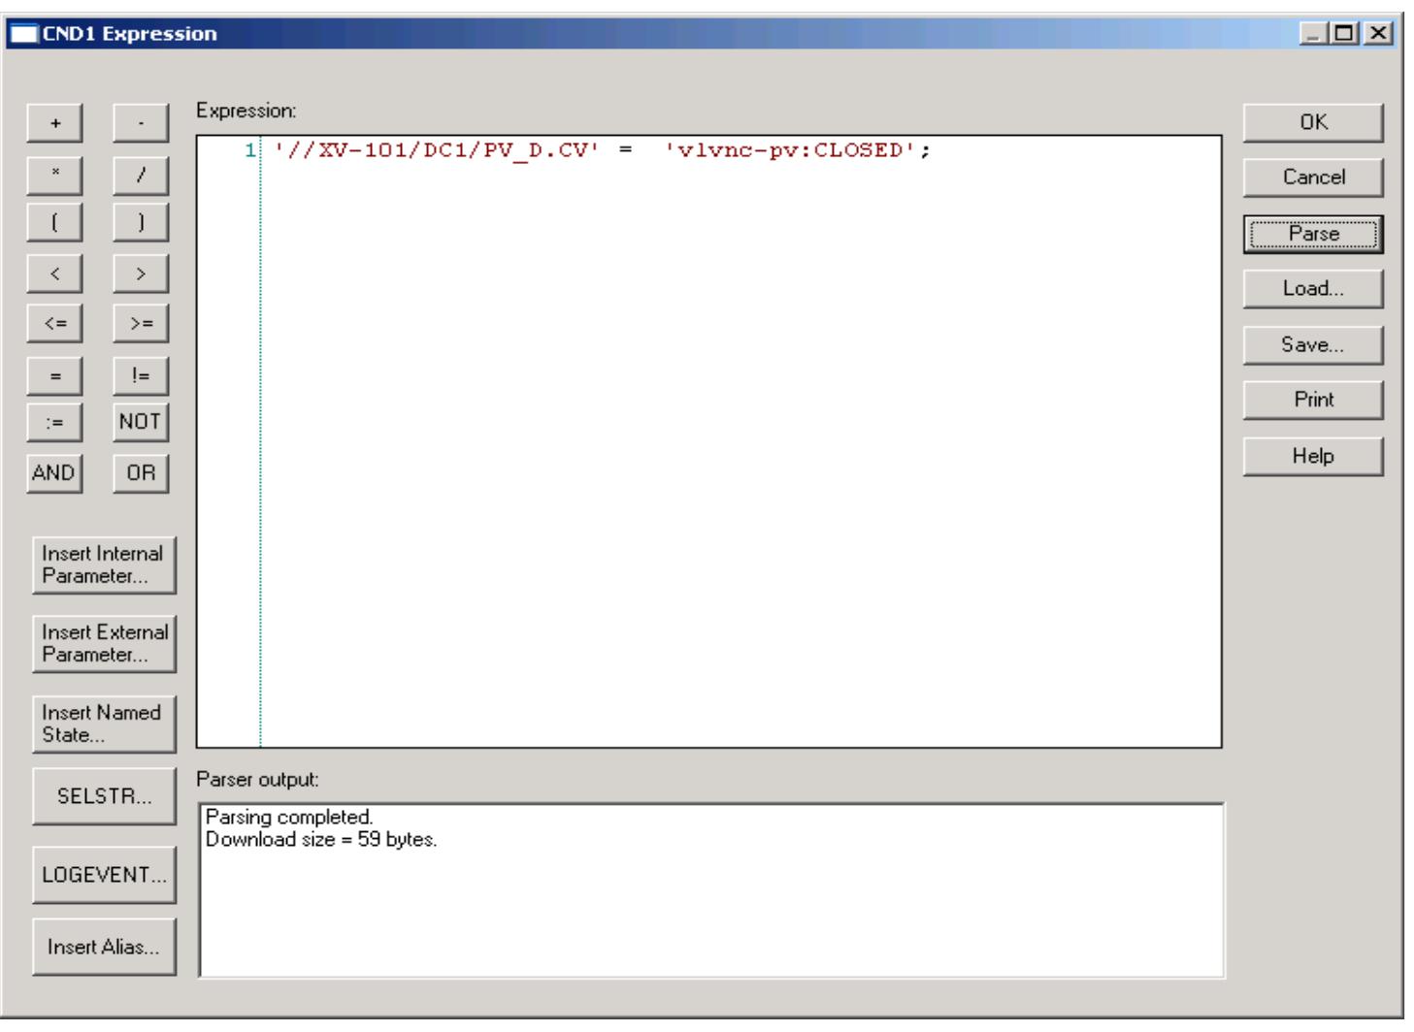Viewport: 1414px width, 1032px height.
Task: Cancel the expression dialog
Action: 1313,177
